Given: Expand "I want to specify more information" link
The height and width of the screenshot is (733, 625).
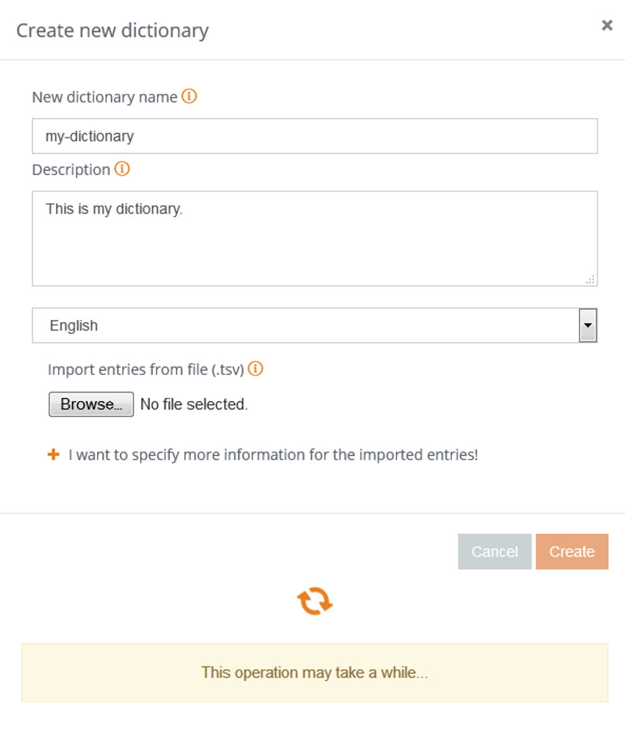Looking at the screenshot, I should coord(273,455).
